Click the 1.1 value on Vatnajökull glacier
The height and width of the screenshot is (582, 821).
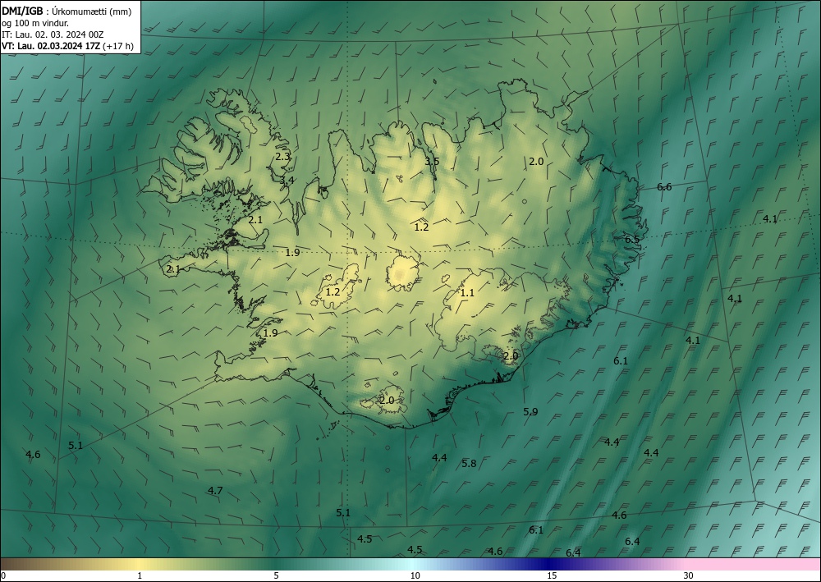[467, 293]
